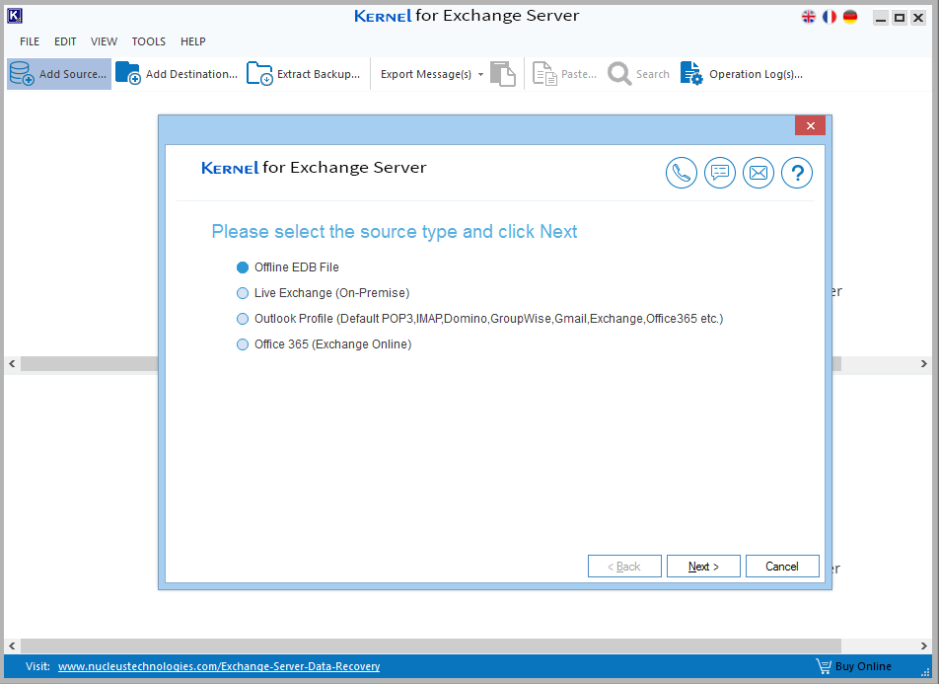Open the VIEW menu
This screenshot has height=684, width=939.
point(105,41)
